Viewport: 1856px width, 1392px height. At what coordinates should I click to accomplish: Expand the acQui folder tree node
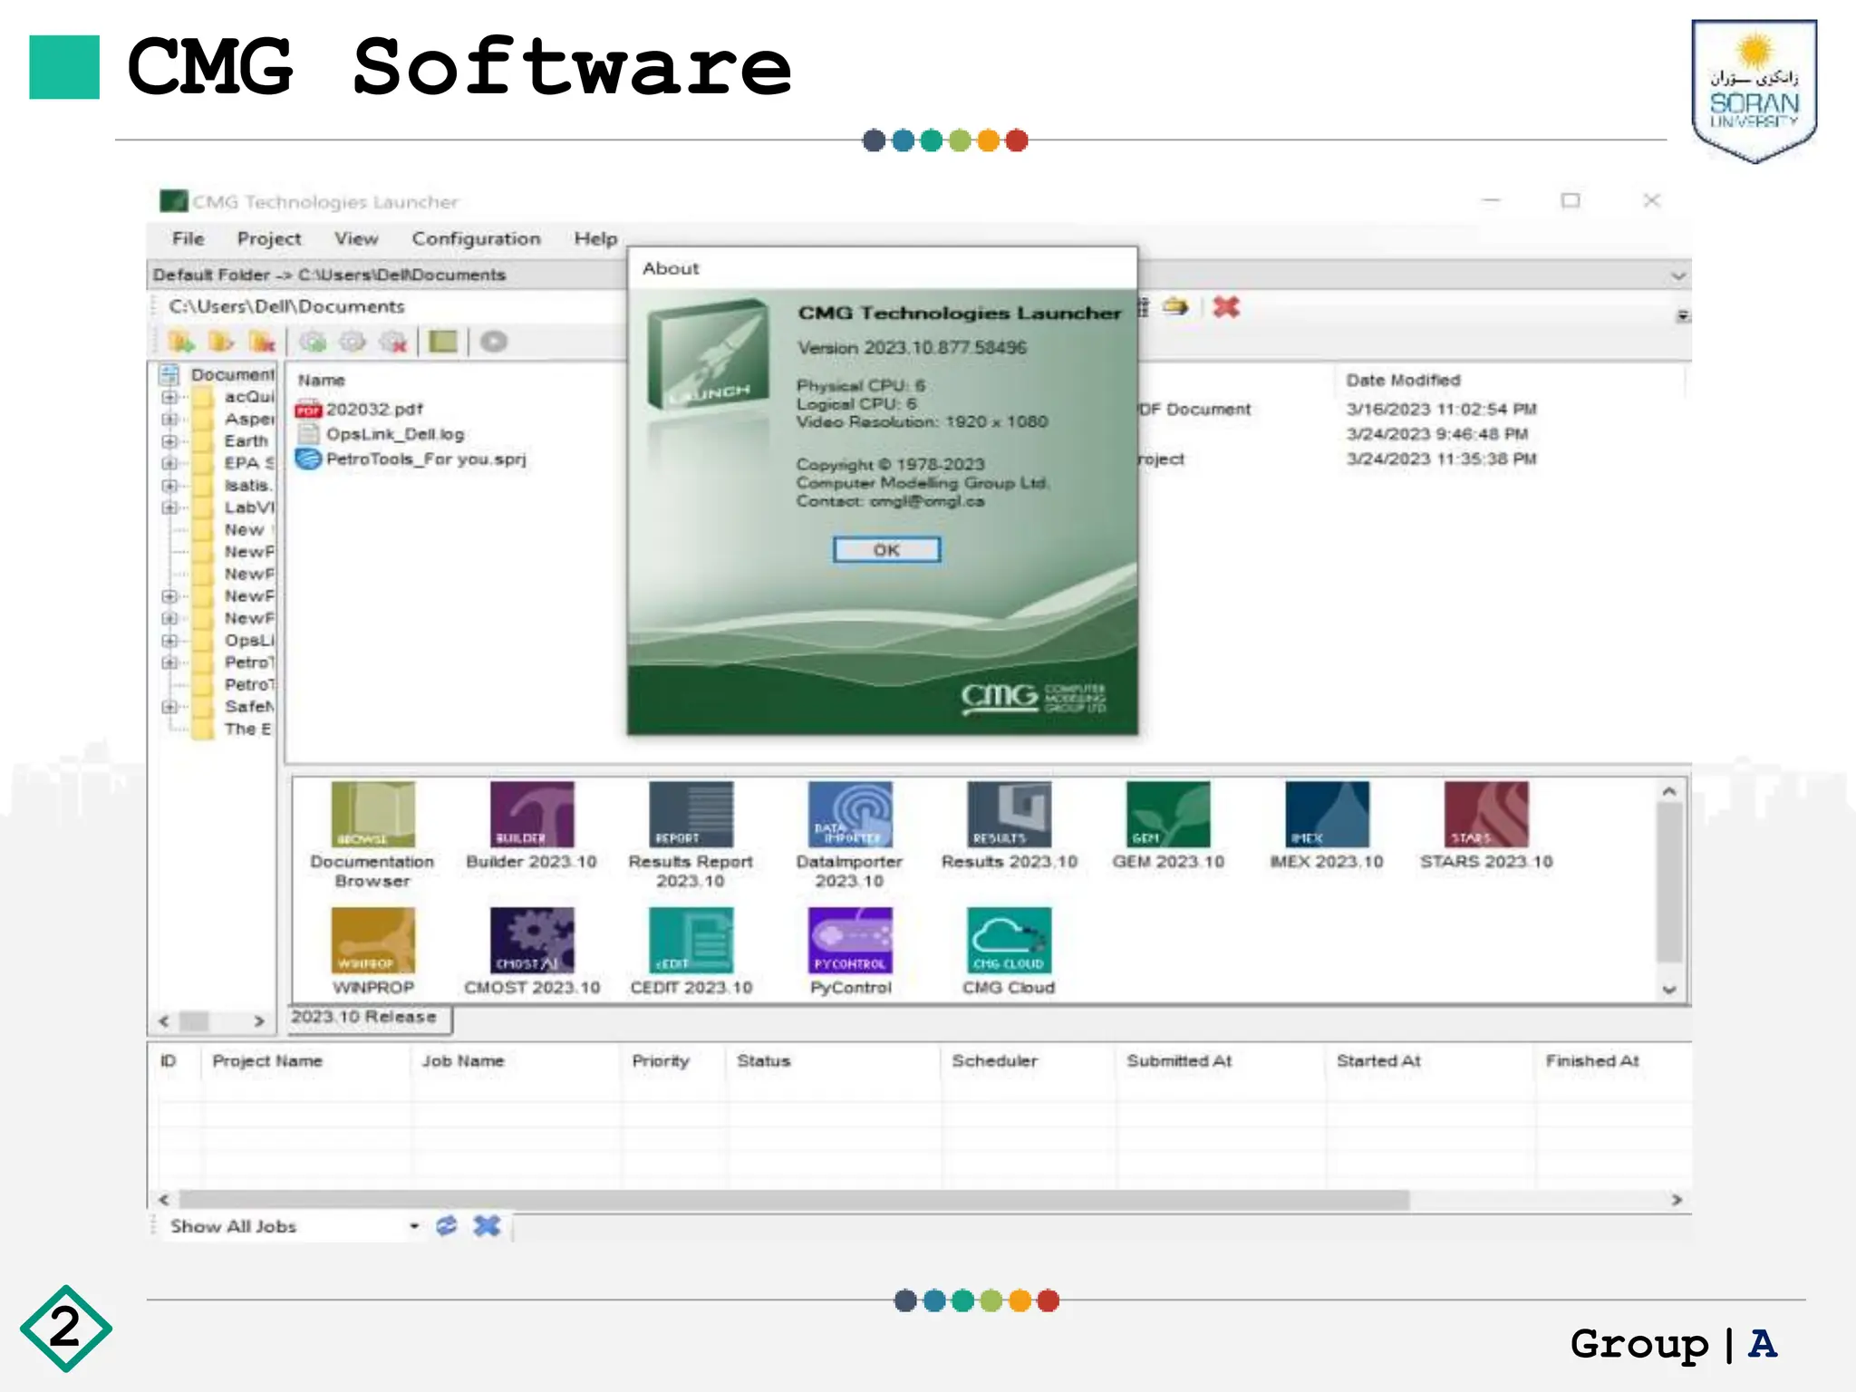point(169,397)
